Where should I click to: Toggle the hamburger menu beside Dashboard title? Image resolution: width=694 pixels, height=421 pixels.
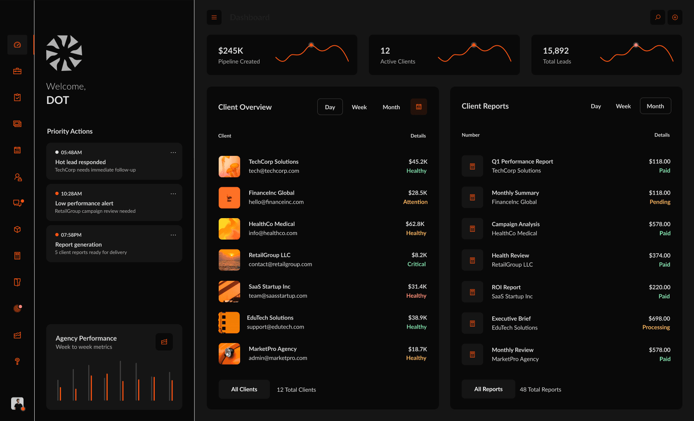click(x=214, y=17)
